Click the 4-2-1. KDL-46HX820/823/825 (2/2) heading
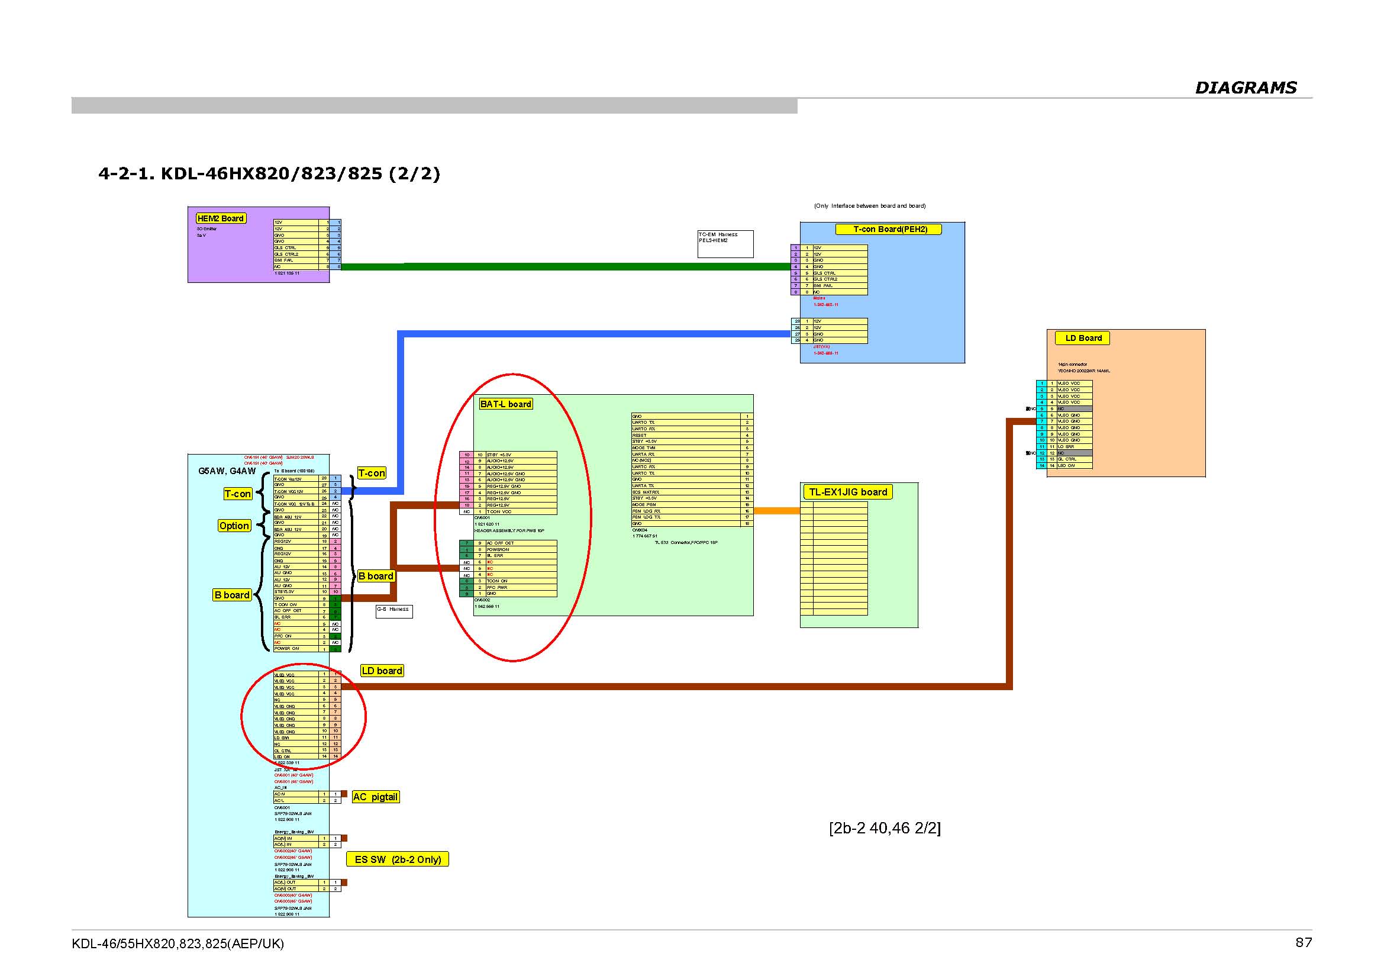1384x979 pixels. 269,173
